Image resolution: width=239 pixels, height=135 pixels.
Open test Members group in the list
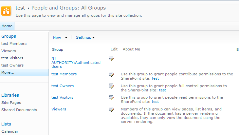tap(64, 74)
